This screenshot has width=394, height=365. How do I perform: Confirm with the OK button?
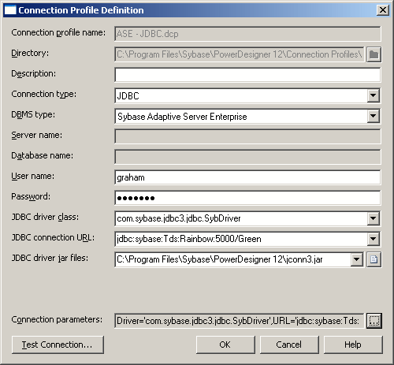click(225, 345)
